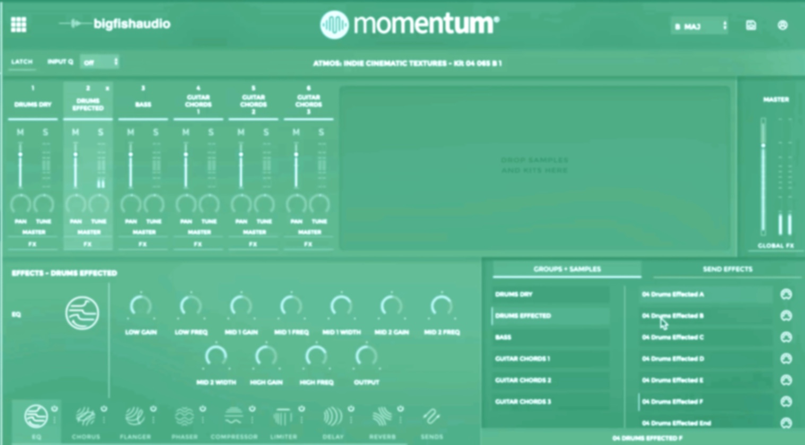Open Drums Dry MASTER output selector
Image resolution: width=805 pixels, height=445 pixels.
[33, 232]
